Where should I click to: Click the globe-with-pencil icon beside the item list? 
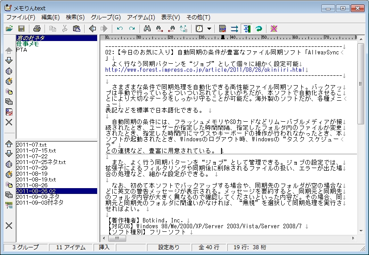pyautogui.click(x=9, y=174)
